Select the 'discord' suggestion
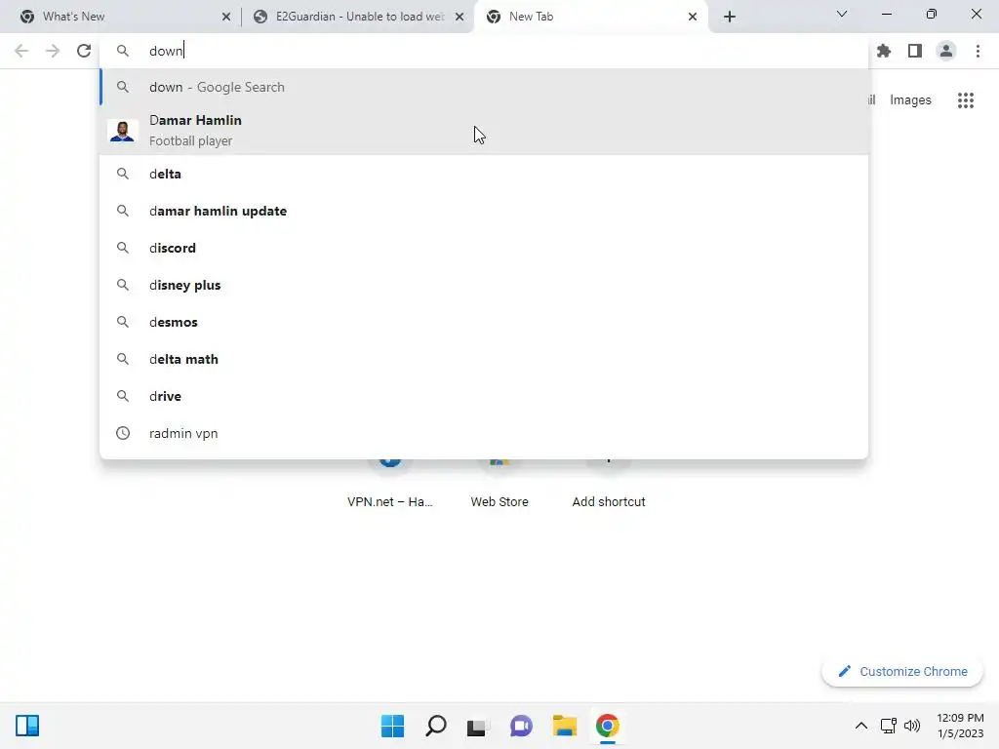The image size is (999, 749). 484,248
